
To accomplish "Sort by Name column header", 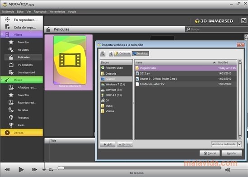I will click(175, 62).
